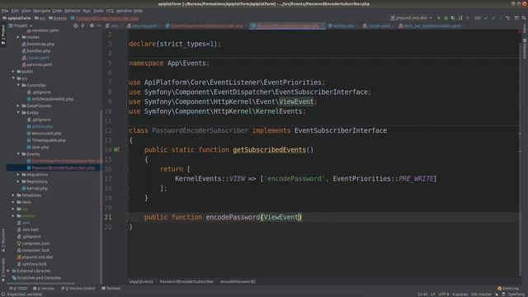This screenshot has width=528, height=297.
Task: Collapse the Events folder
Action: (x=18, y=154)
